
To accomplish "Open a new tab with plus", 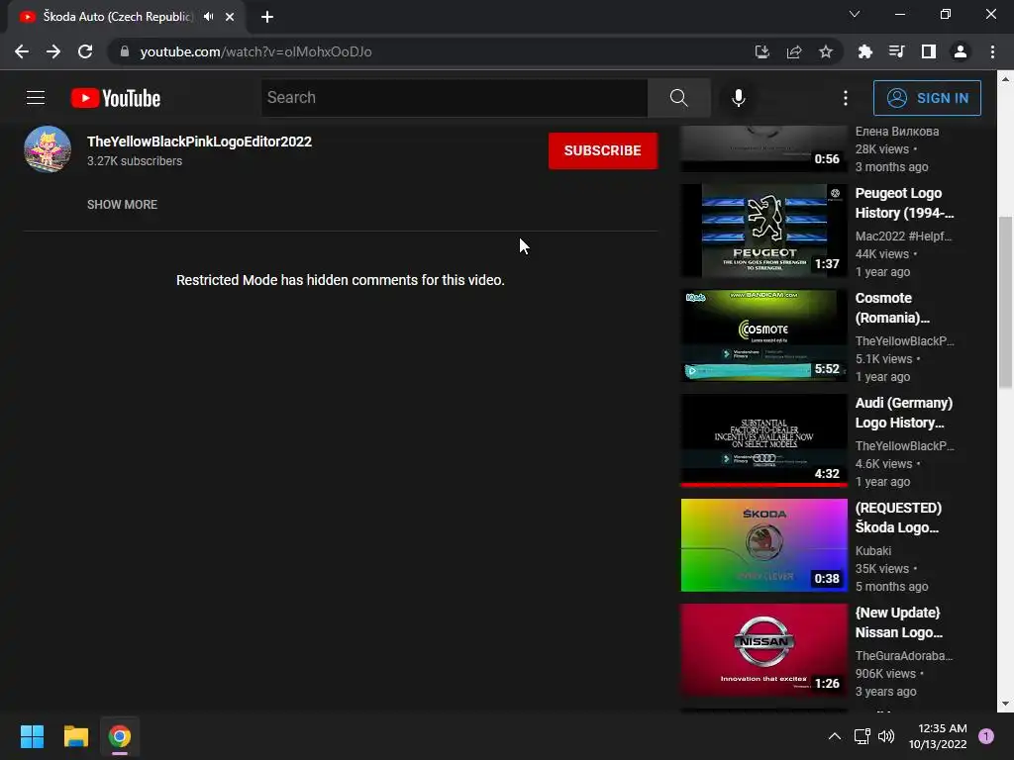I will pos(267,17).
